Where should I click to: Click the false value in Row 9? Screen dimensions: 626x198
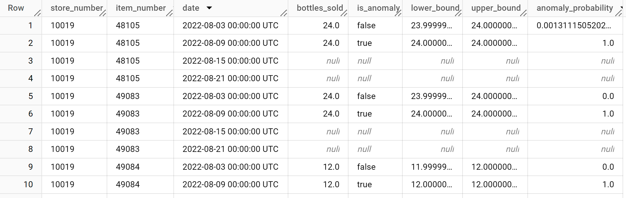[x=366, y=167]
